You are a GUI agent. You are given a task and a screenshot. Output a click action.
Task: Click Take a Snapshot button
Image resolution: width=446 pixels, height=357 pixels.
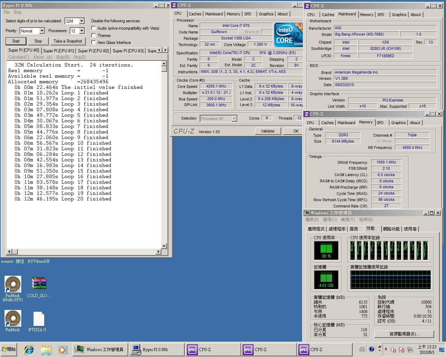click(x=68, y=41)
